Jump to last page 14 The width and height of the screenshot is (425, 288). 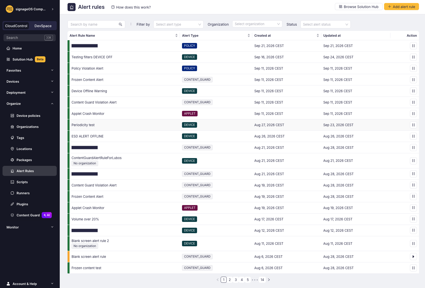click(x=262, y=280)
